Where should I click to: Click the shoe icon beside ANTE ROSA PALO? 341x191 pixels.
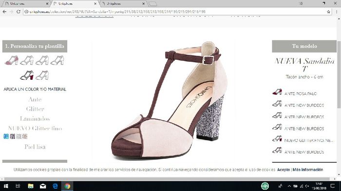pos(277,92)
